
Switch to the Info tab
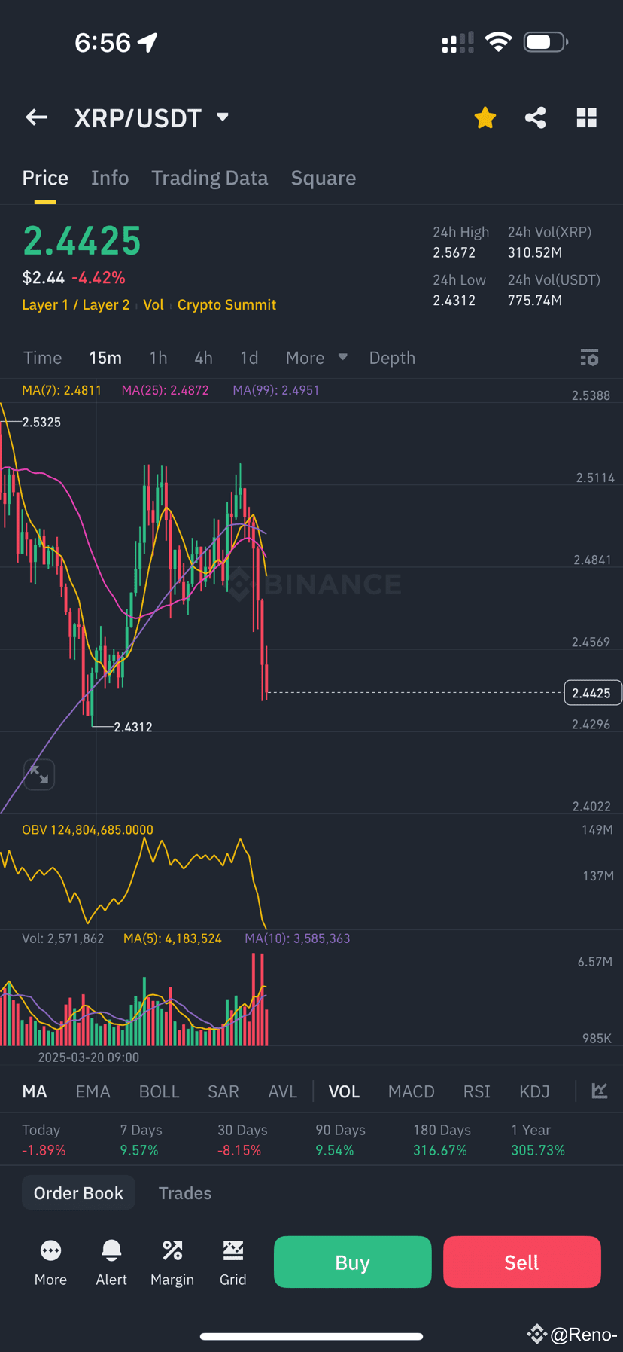110,178
